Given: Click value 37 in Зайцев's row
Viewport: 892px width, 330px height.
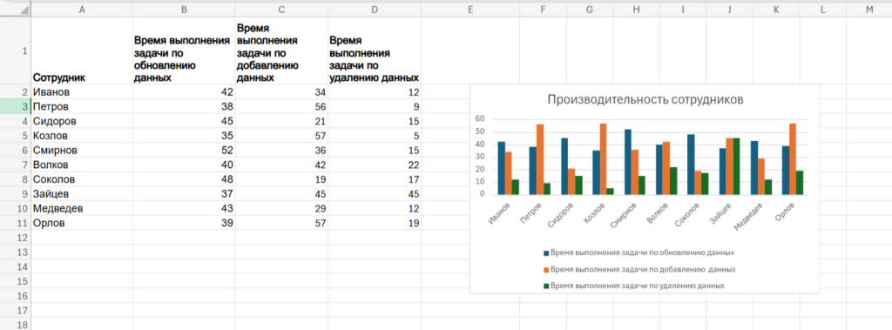Looking at the screenshot, I should (184, 194).
